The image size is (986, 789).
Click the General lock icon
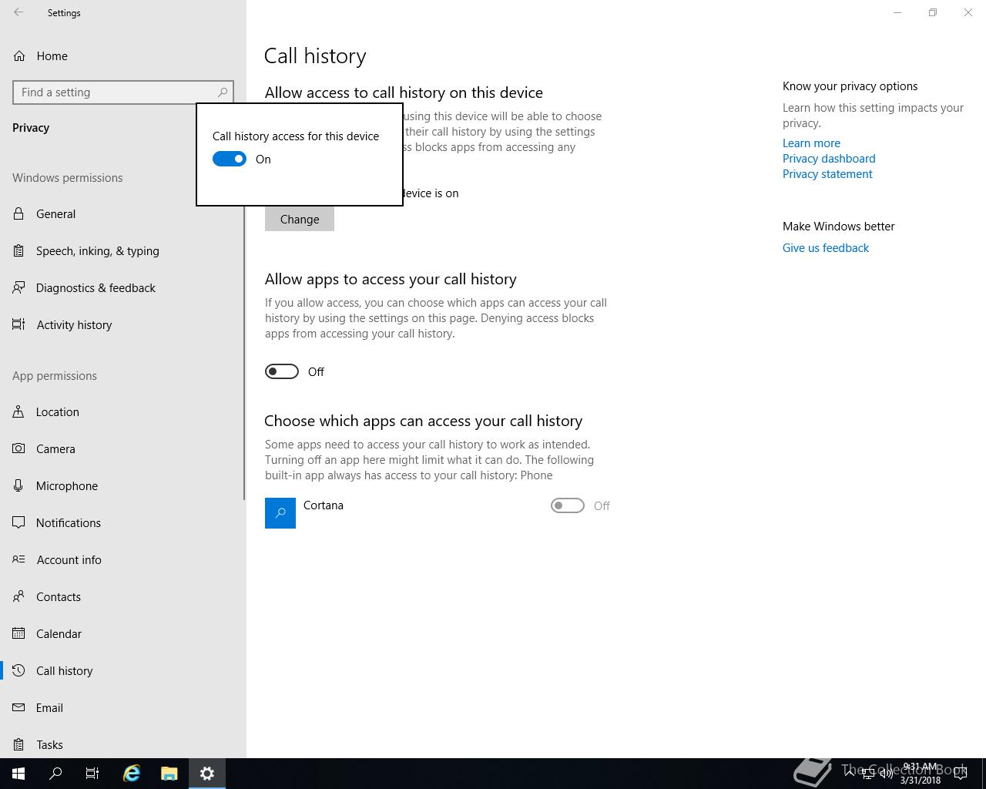click(18, 213)
